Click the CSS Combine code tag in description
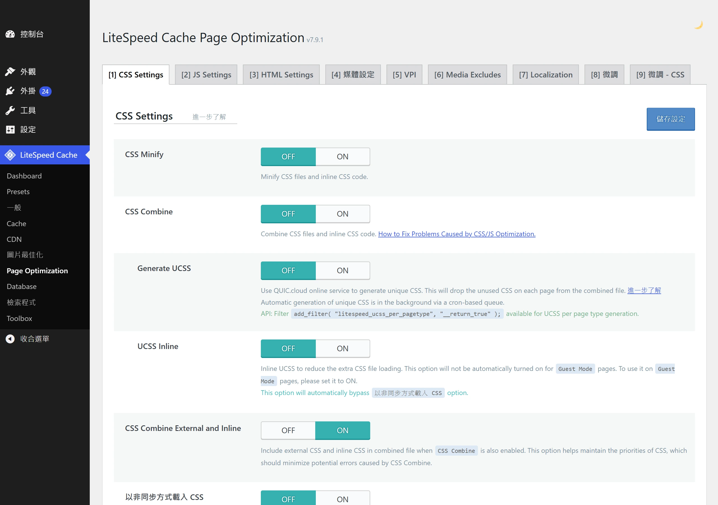The width and height of the screenshot is (718, 505). tap(456, 451)
